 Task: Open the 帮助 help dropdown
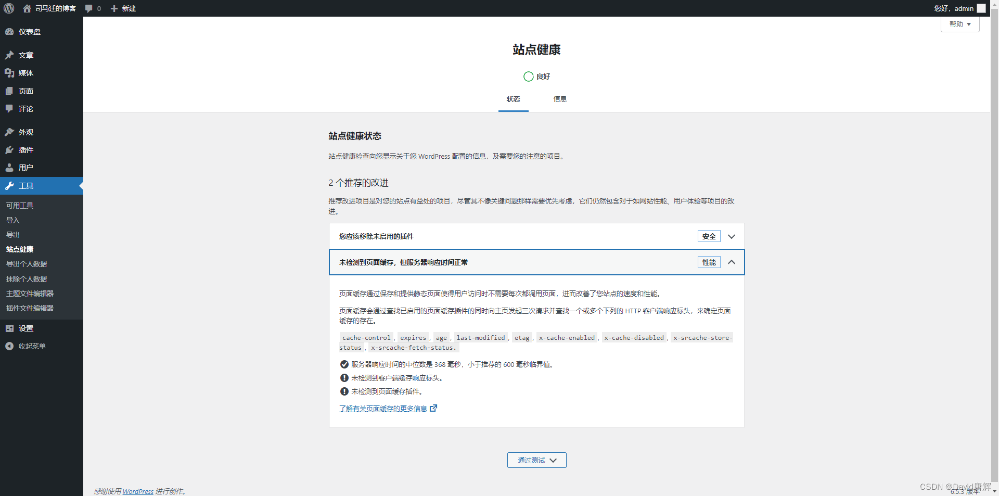[960, 24]
